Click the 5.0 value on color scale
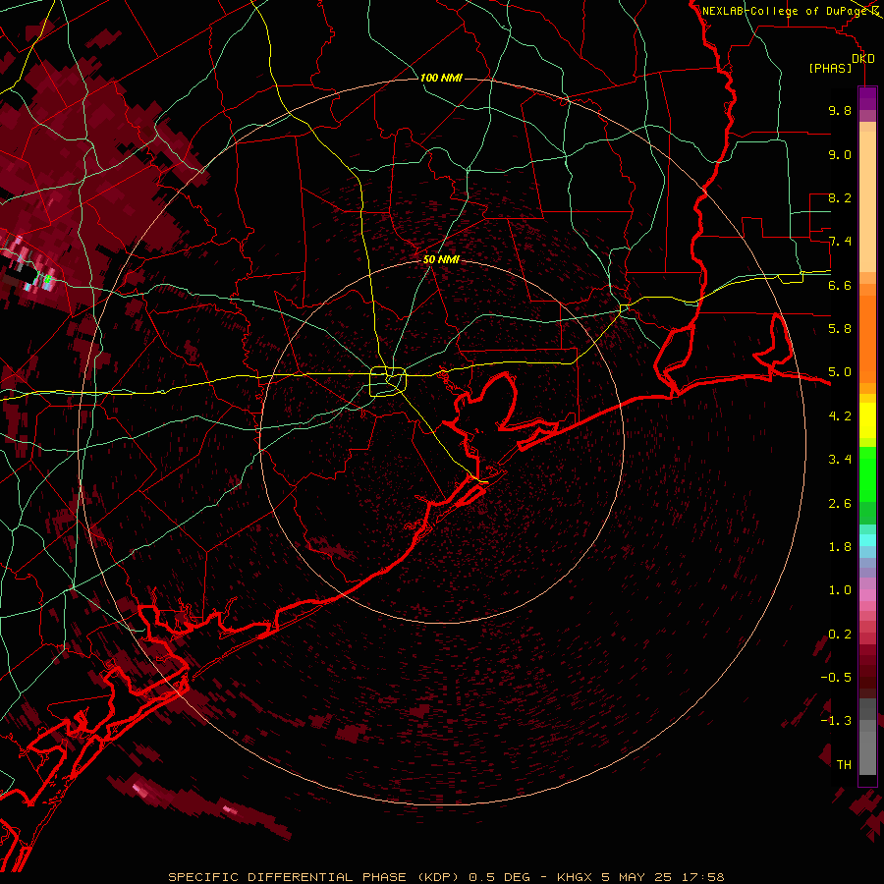 [840, 372]
